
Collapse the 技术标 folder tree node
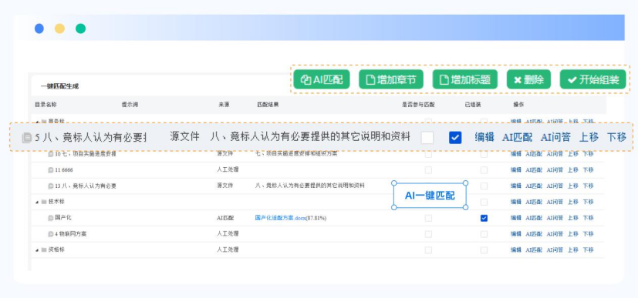(x=37, y=202)
